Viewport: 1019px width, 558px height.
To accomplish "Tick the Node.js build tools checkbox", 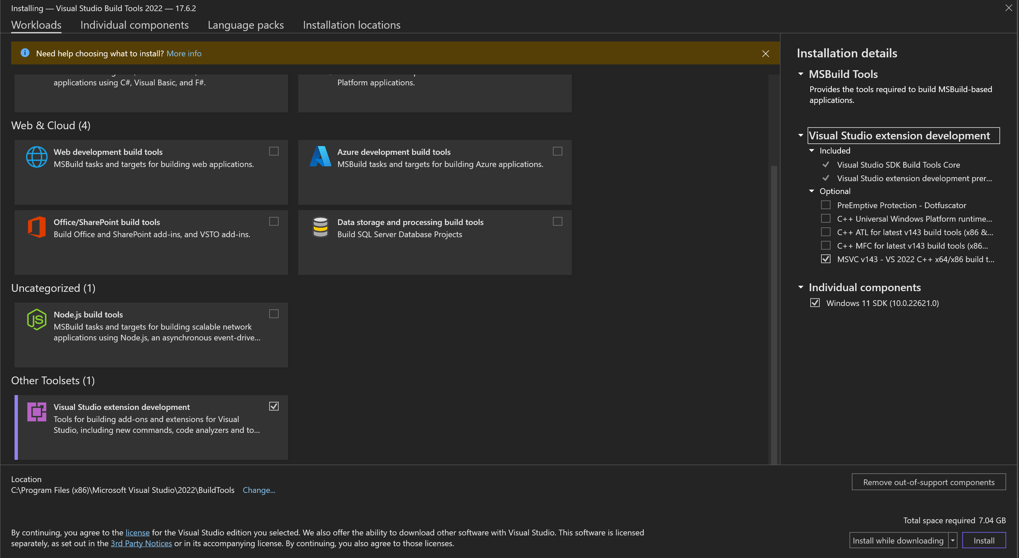I will (x=274, y=314).
